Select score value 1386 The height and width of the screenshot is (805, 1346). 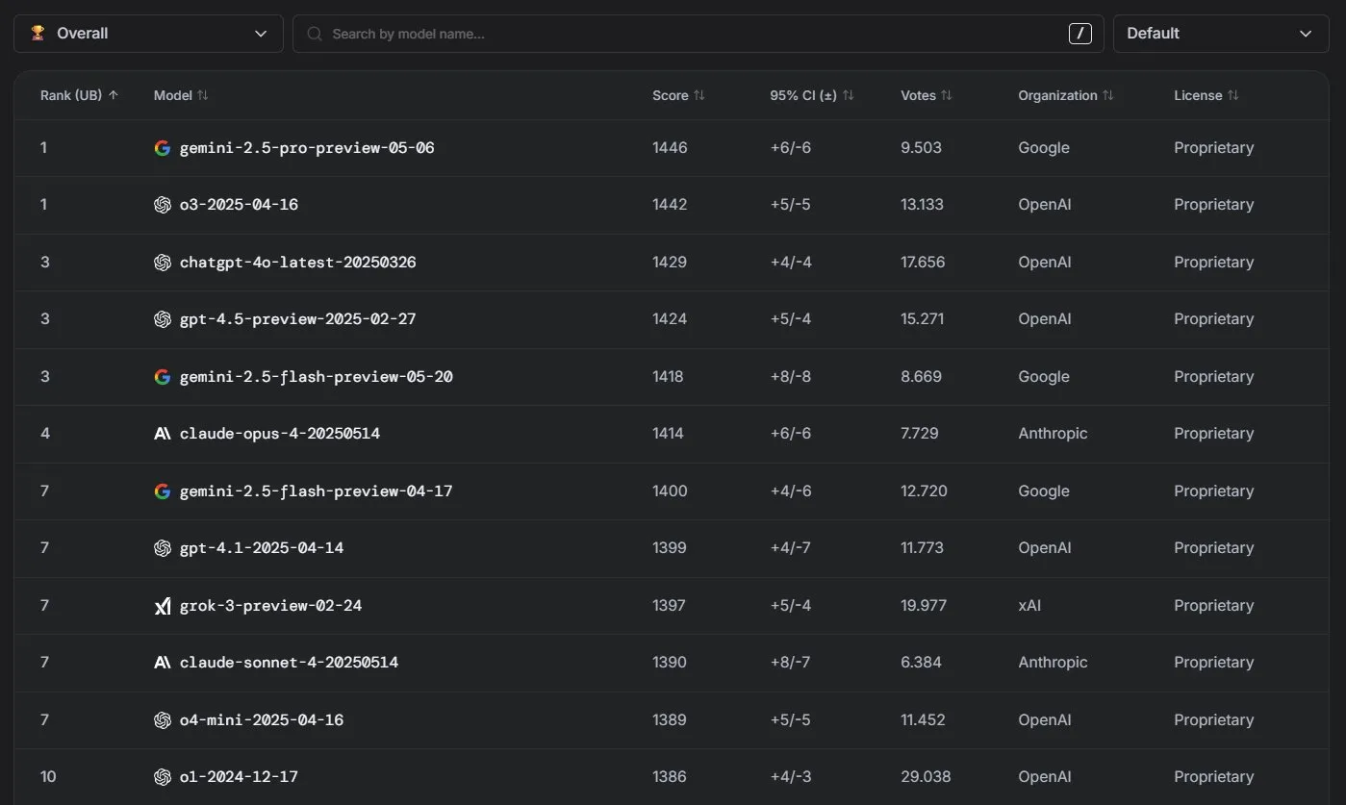[670, 777]
